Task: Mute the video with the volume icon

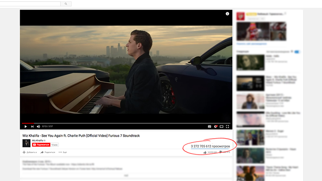Action: [x=38, y=127]
